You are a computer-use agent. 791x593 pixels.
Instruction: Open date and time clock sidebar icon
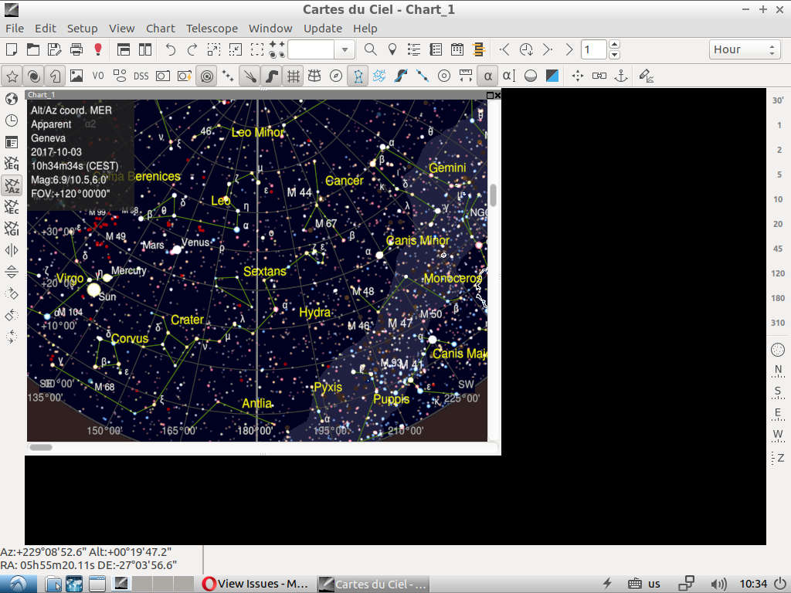tap(12, 120)
